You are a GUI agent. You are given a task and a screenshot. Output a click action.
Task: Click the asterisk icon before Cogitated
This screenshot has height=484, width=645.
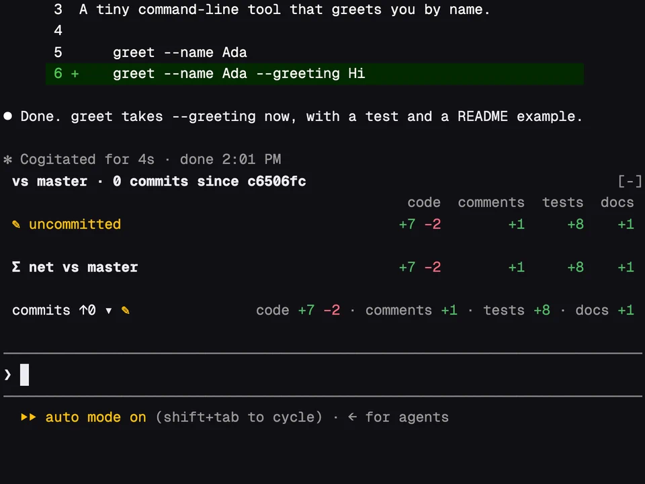[7, 159]
